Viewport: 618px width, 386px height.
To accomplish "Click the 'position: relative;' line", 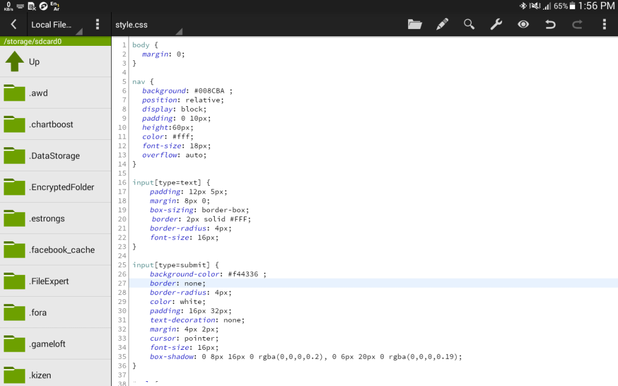I will (183, 100).
